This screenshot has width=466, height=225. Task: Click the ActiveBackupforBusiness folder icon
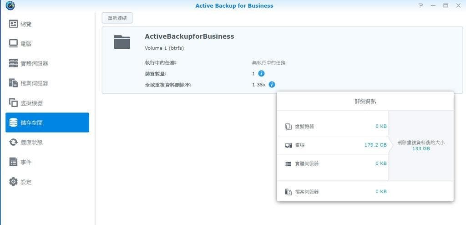pos(122,42)
